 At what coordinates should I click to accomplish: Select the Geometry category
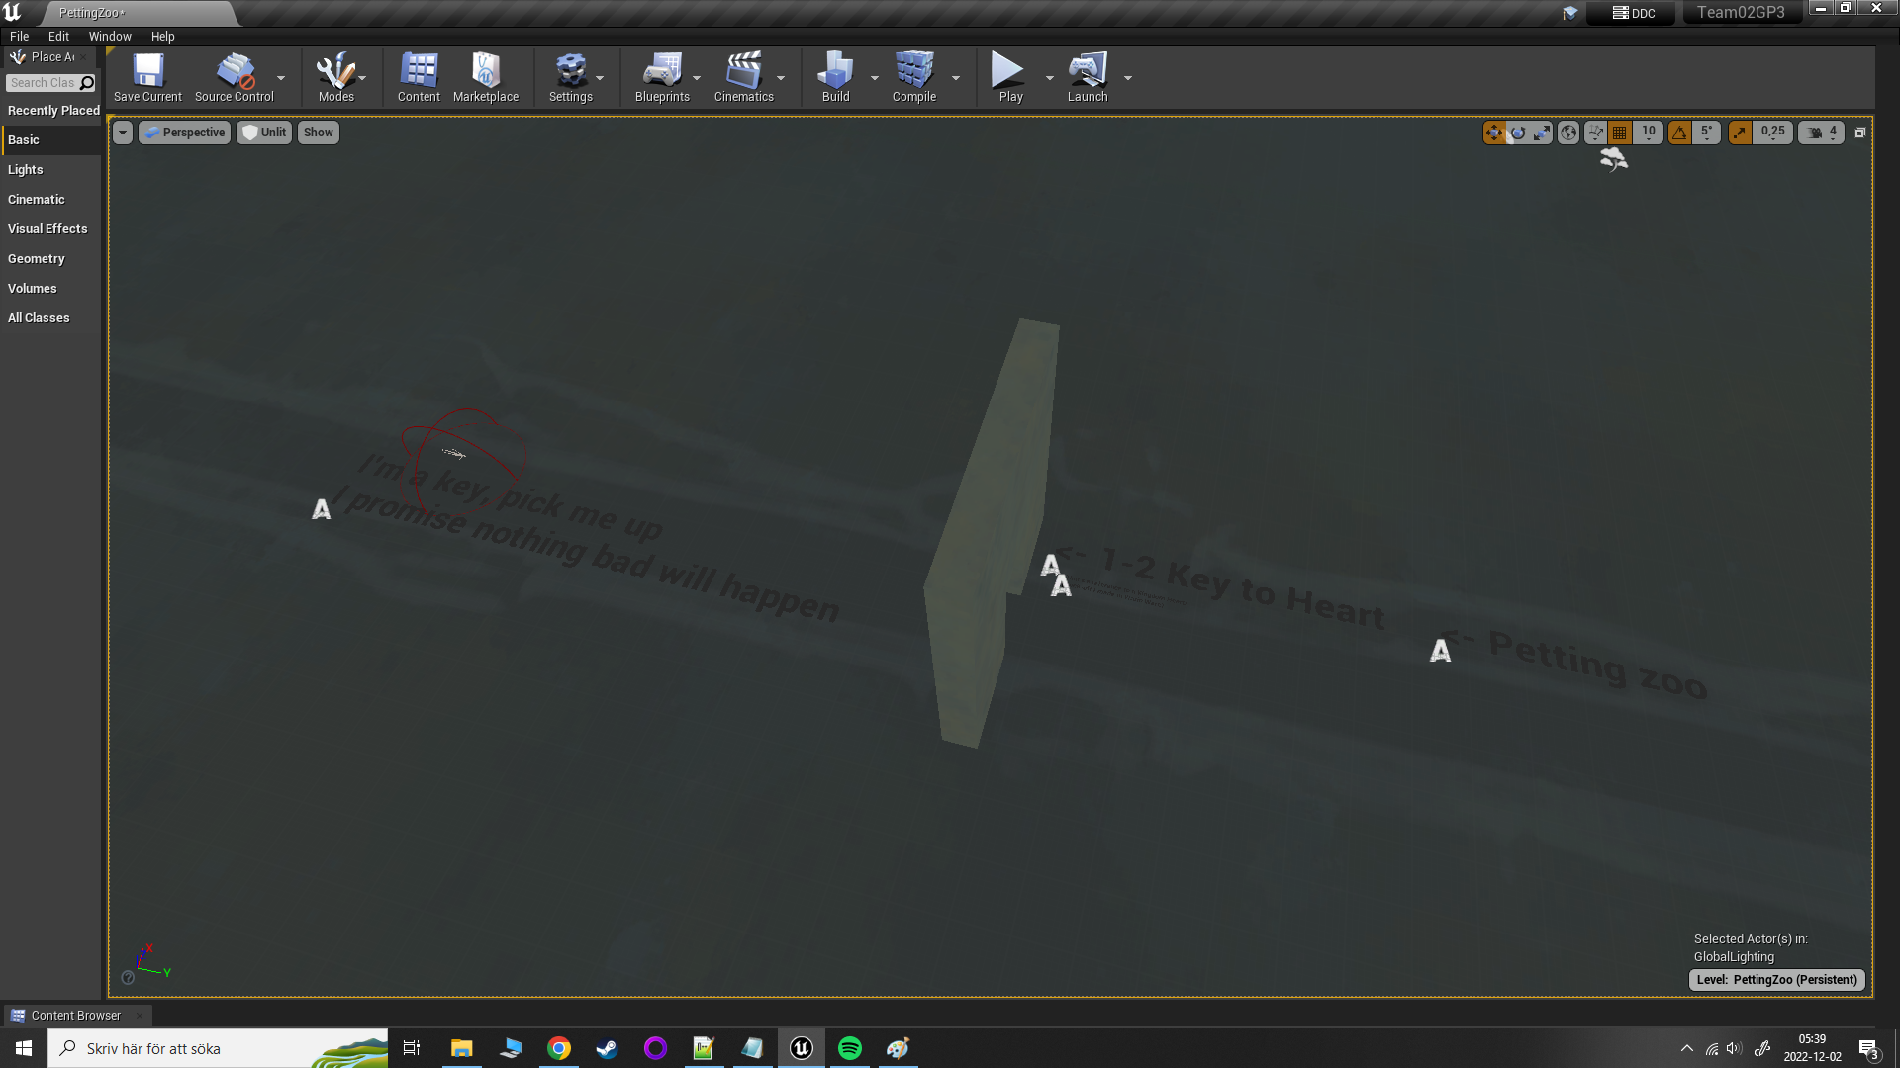tap(51, 259)
